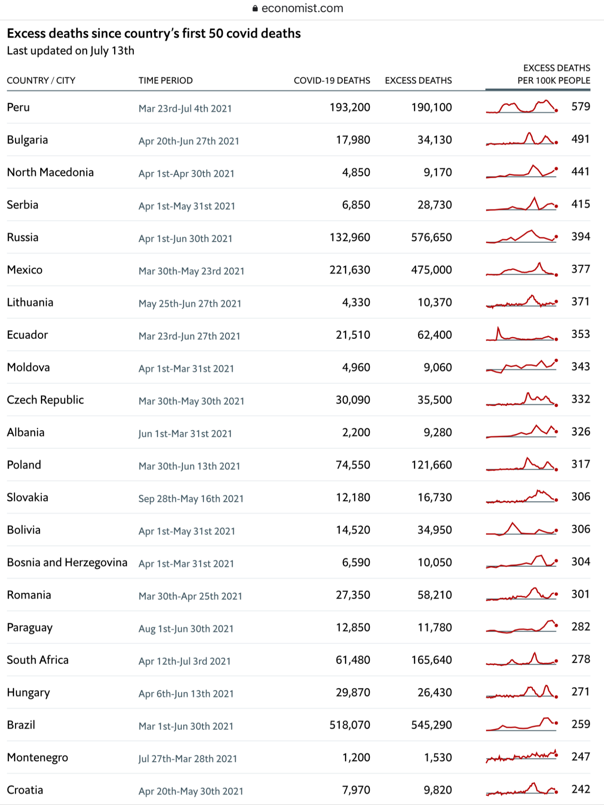Sort by the Covid-19 Deaths column header

click(x=332, y=81)
